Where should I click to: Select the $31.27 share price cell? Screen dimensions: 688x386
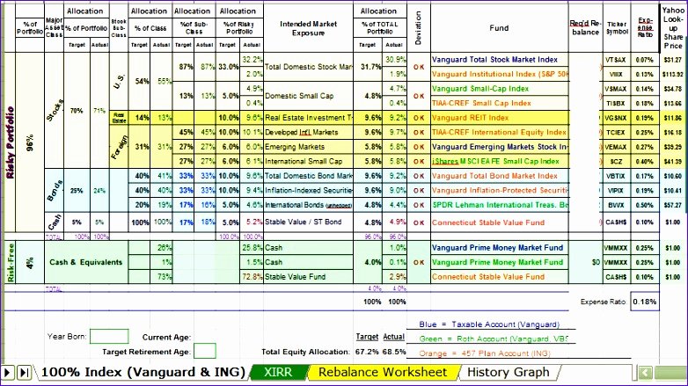(x=673, y=60)
